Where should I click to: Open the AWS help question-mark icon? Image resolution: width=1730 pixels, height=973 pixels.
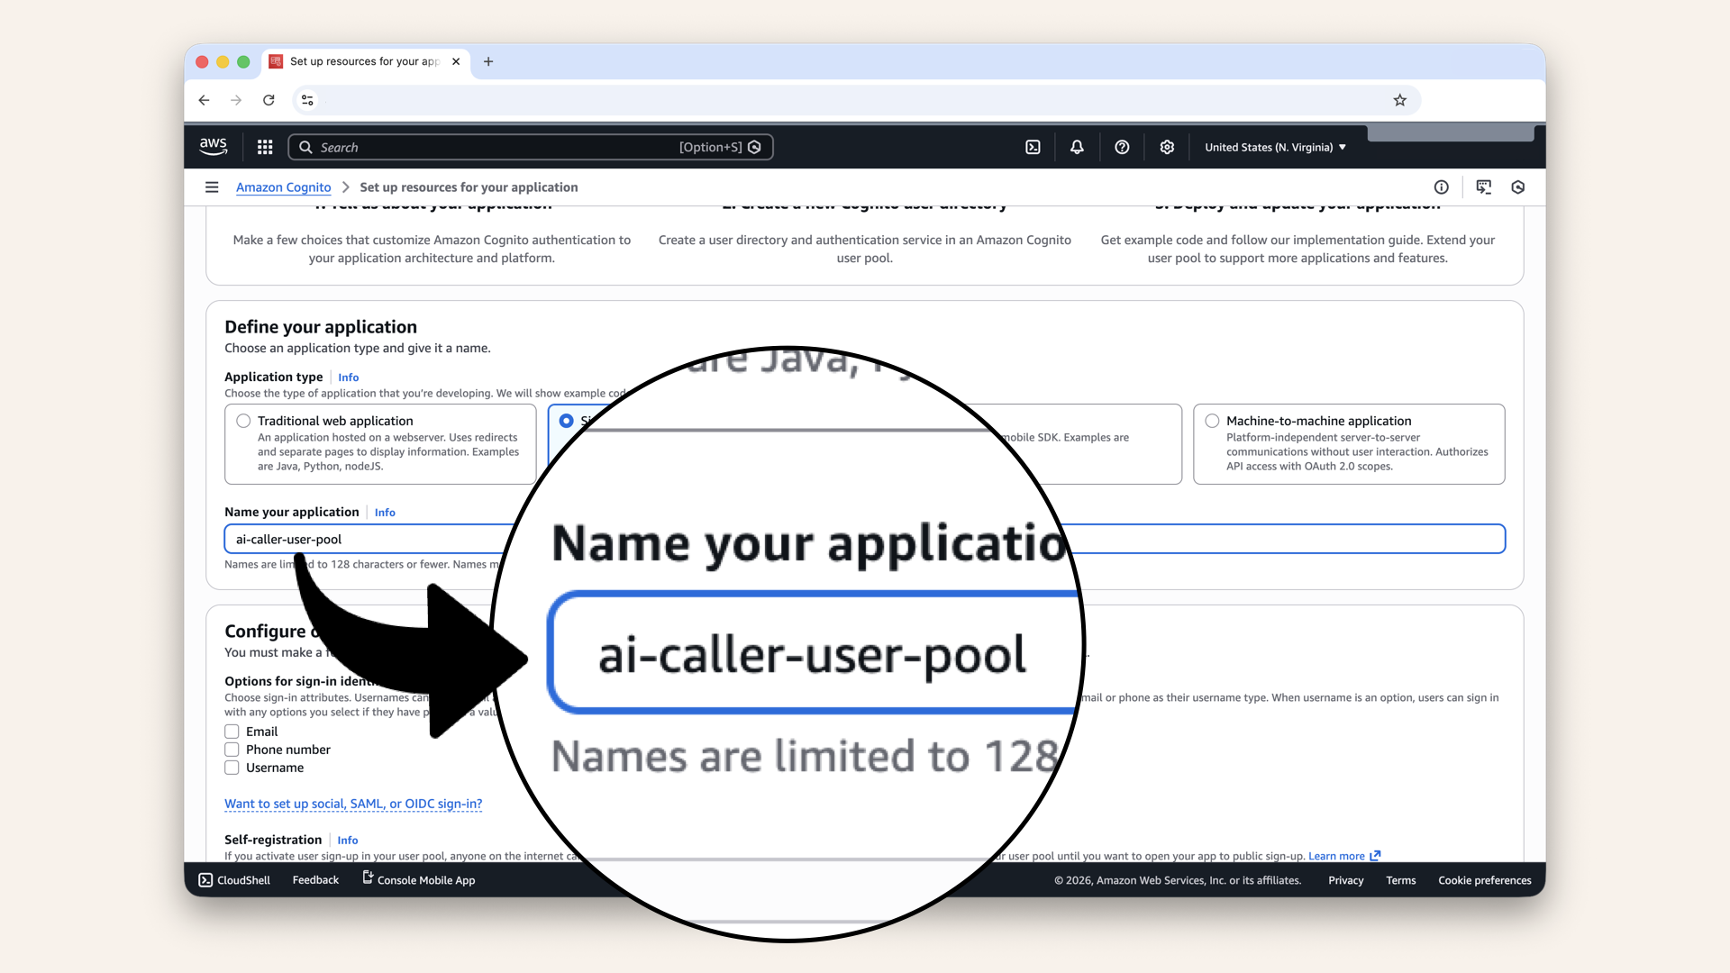coord(1122,147)
